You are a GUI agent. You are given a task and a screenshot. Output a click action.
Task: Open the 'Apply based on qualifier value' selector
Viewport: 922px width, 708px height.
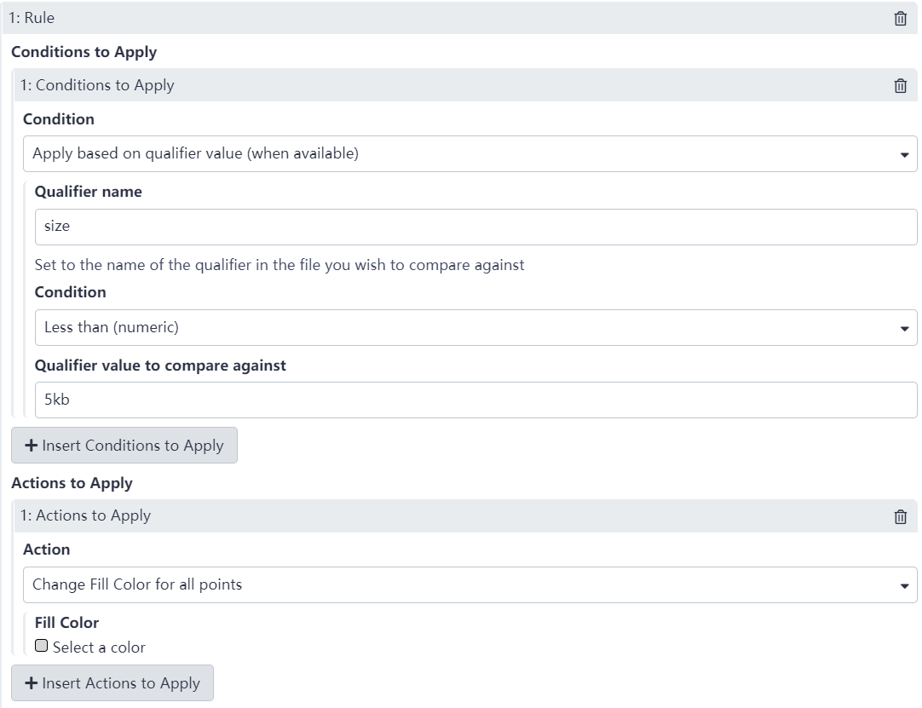pos(460,154)
